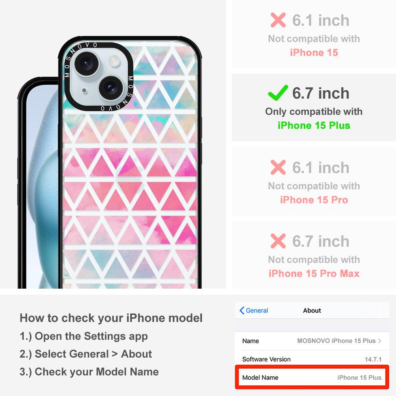Click the How to check your iPhone model heading
Screen dimensions: 396x396
tap(111, 318)
